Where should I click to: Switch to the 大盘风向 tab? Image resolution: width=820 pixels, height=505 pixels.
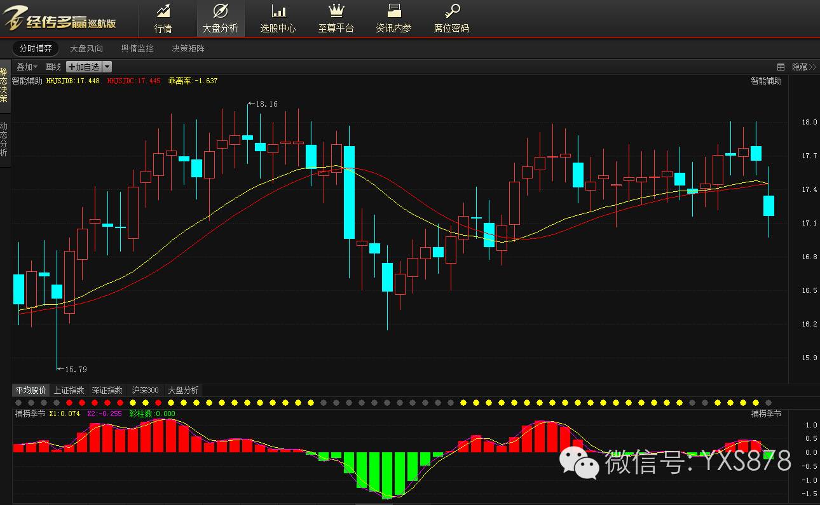point(86,48)
